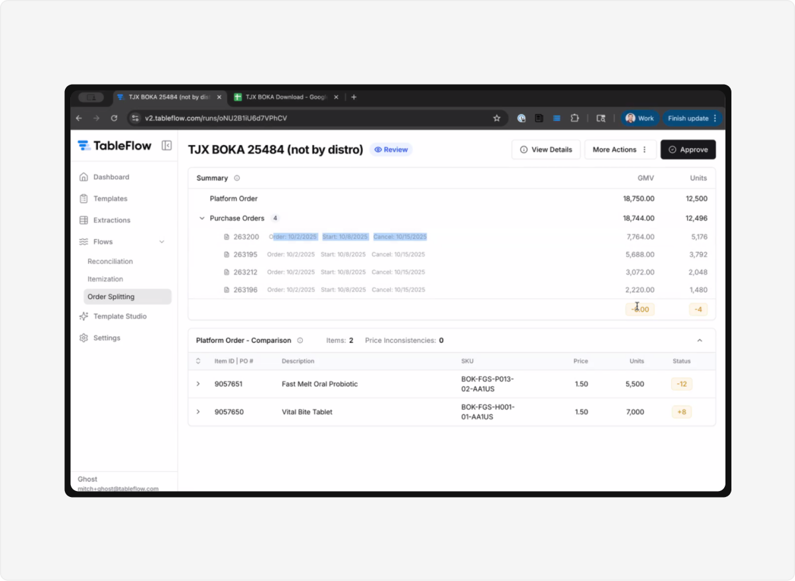Screen dimensions: 795x581
Task: Open the More Actions menu
Action: click(x=620, y=150)
